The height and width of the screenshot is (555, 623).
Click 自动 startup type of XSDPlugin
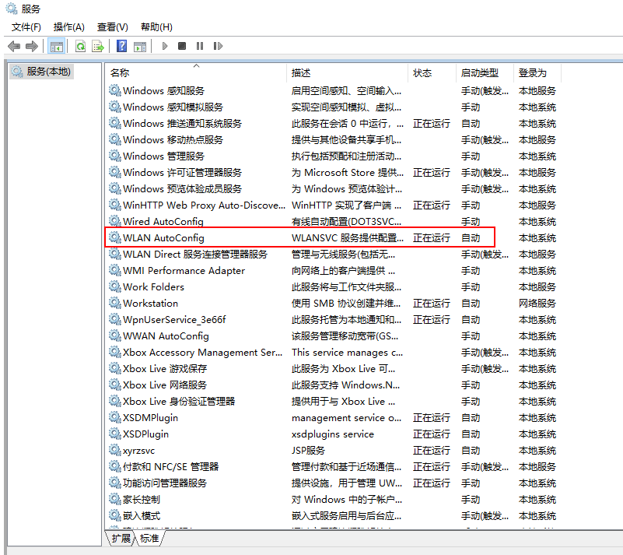(471, 434)
